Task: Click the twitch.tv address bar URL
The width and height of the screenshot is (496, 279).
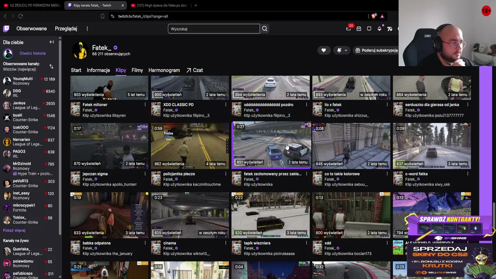Action: point(143,16)
